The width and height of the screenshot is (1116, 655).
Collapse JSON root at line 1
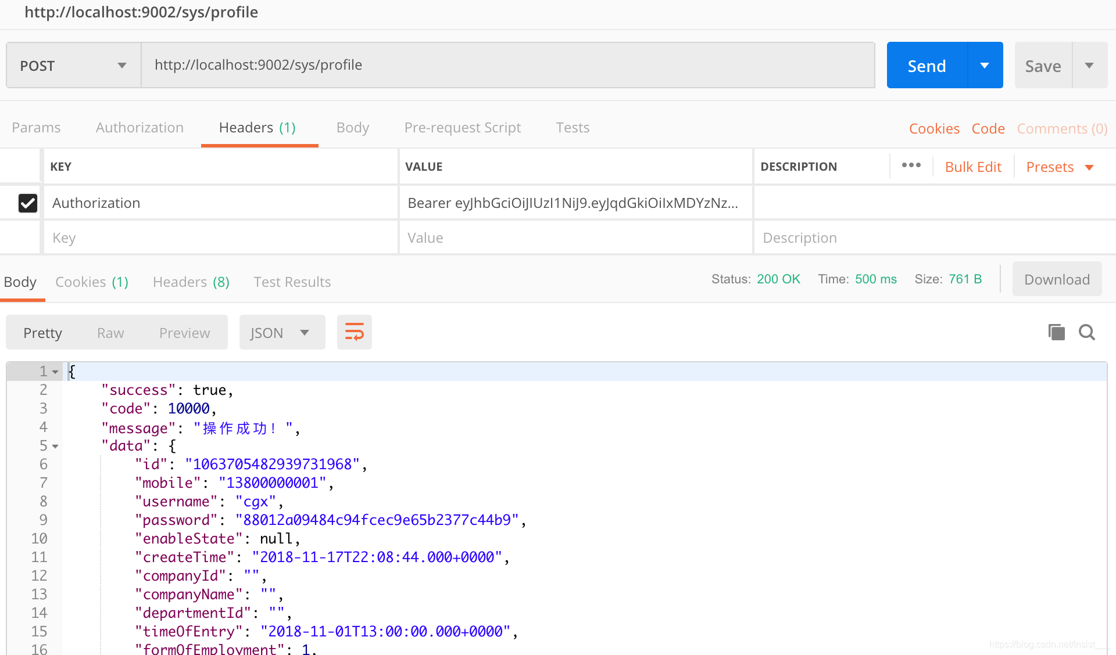(55, 372)
